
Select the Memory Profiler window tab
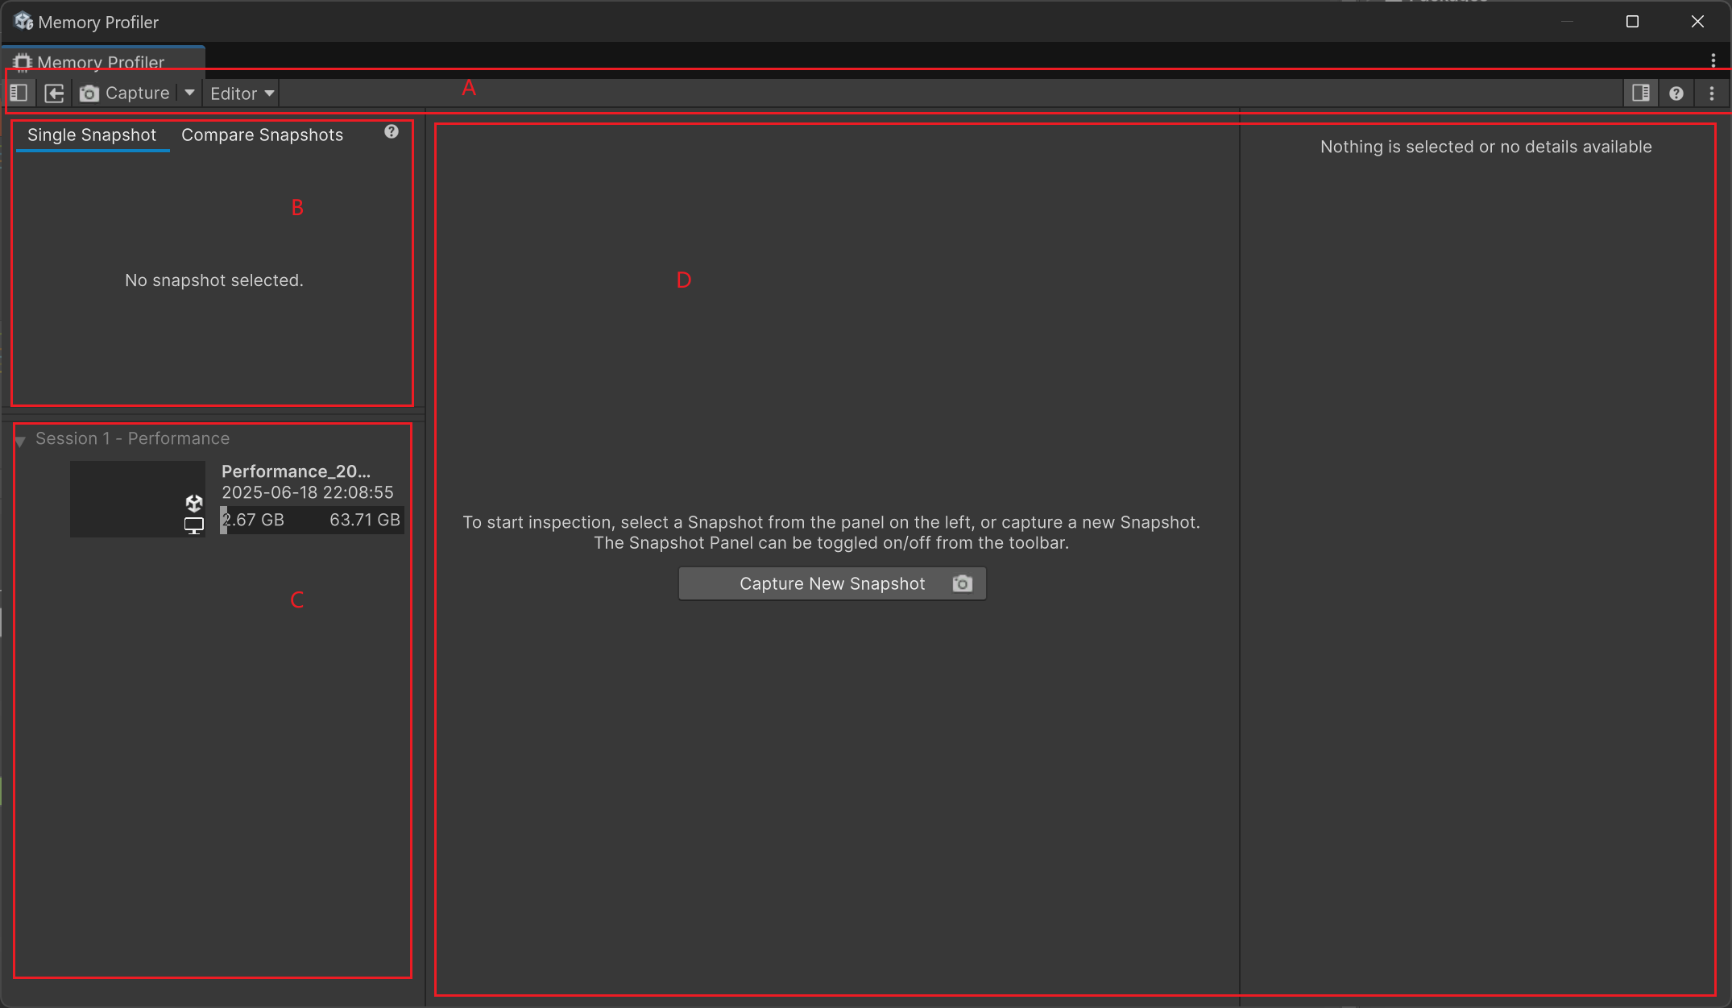(x=102, y=61)
